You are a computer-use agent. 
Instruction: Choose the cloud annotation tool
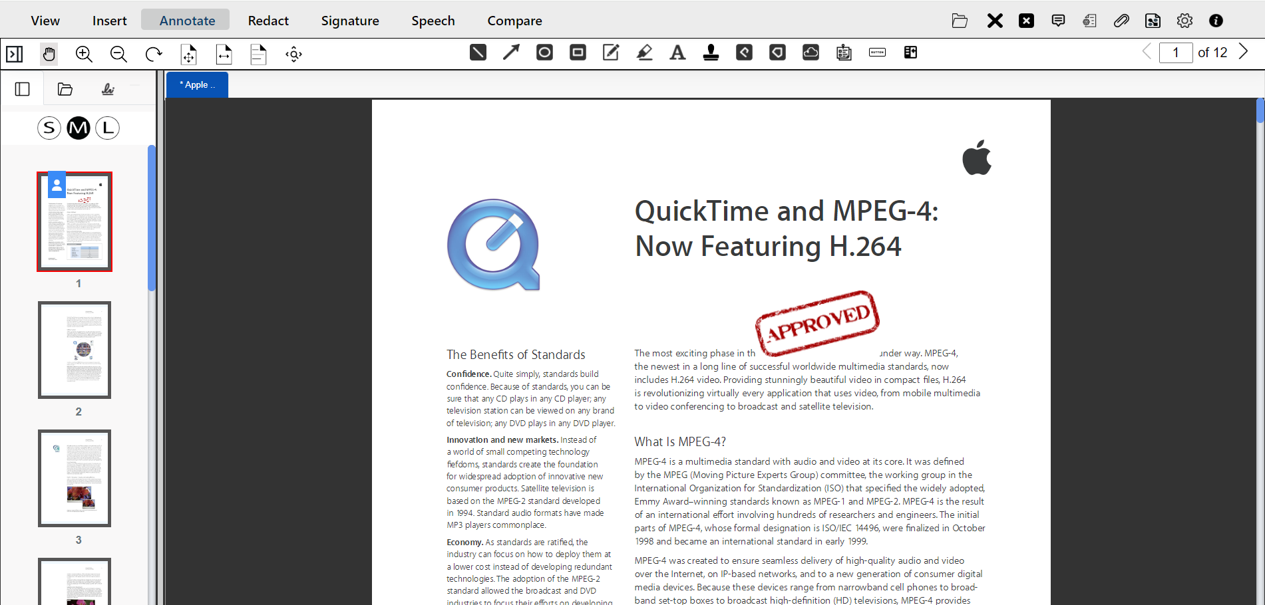pos(811,53)
